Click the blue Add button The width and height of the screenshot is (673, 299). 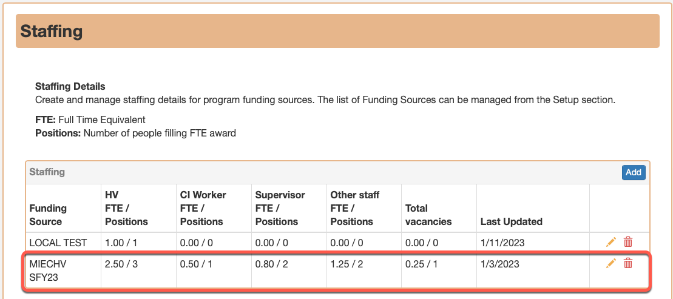coord(634,172)
